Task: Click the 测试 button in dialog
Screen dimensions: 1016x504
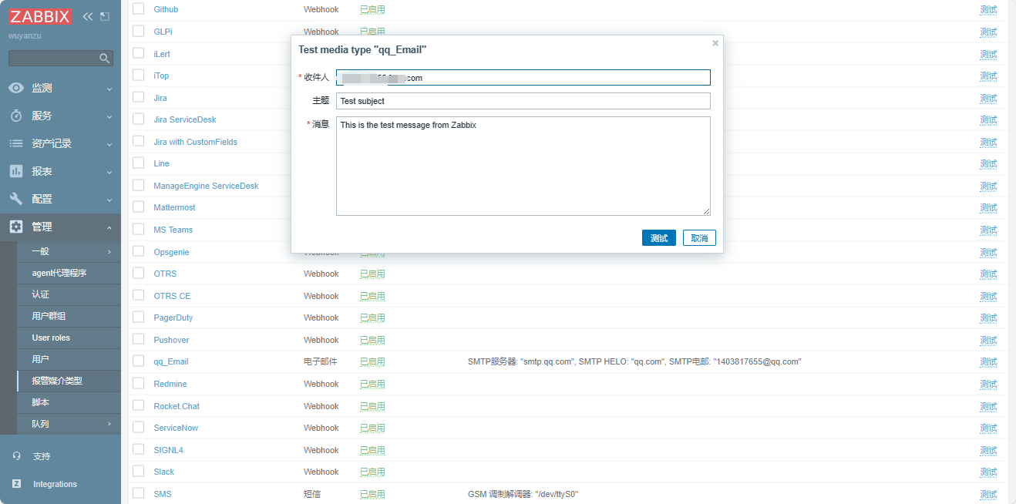Action: tap(659, 237)
